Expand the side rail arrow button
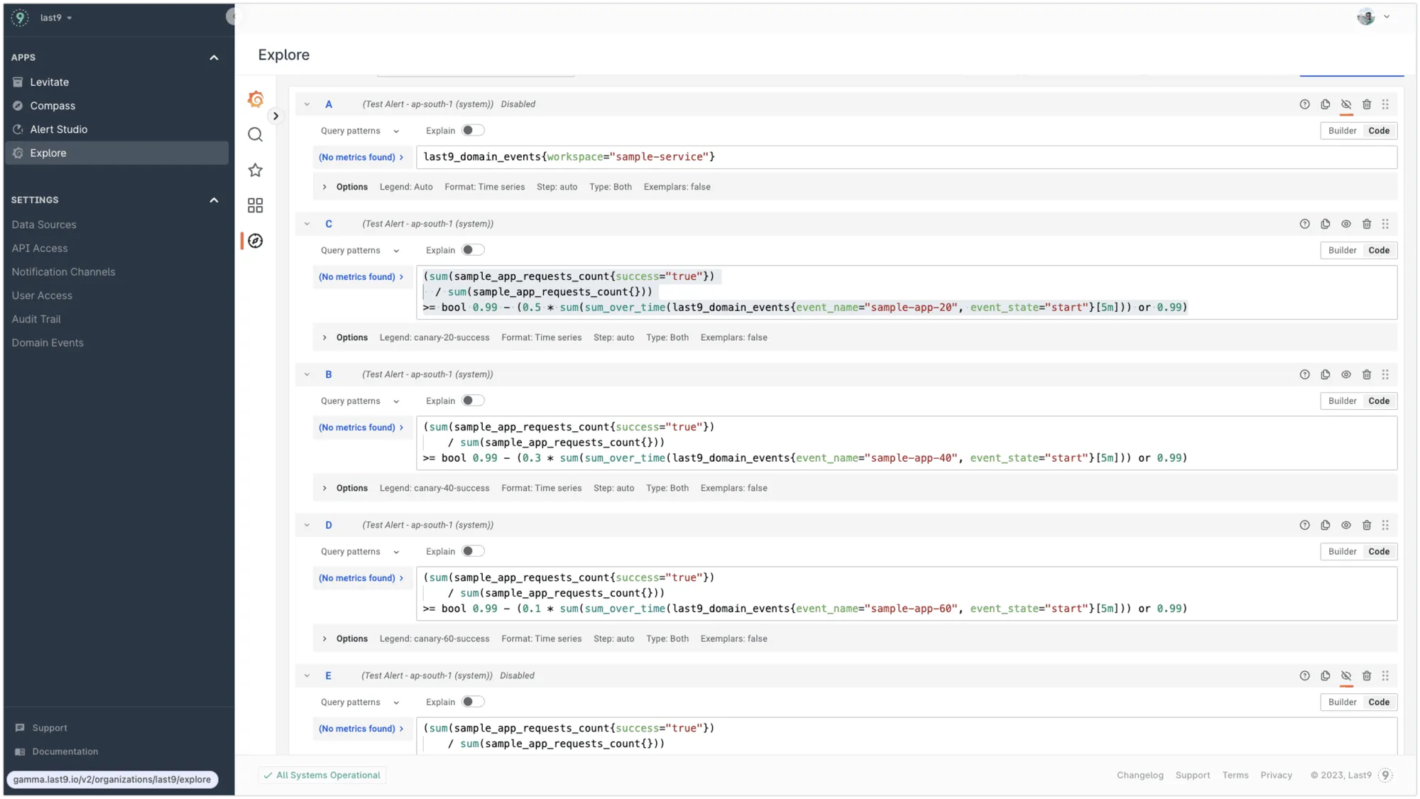 coord(275,116)
